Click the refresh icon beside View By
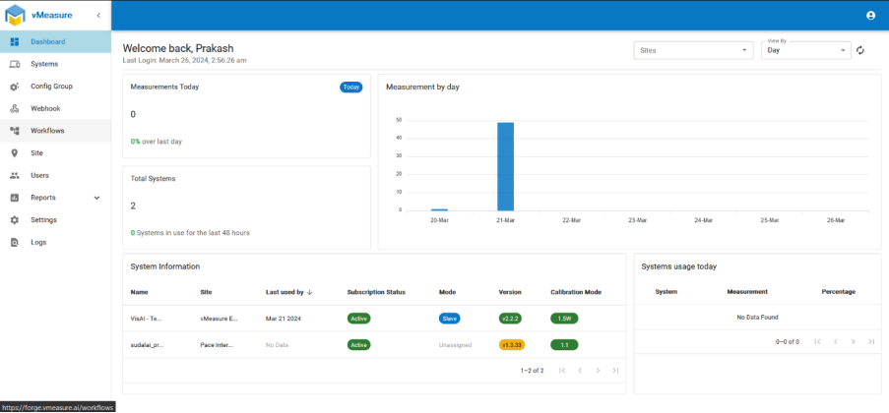Screen dimensions: 889x413 tap(860, 50)
